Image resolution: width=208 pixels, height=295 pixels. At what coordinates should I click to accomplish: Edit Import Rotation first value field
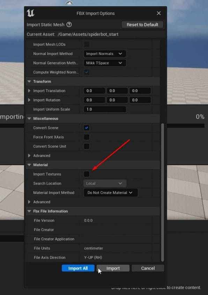pos(94,100)
